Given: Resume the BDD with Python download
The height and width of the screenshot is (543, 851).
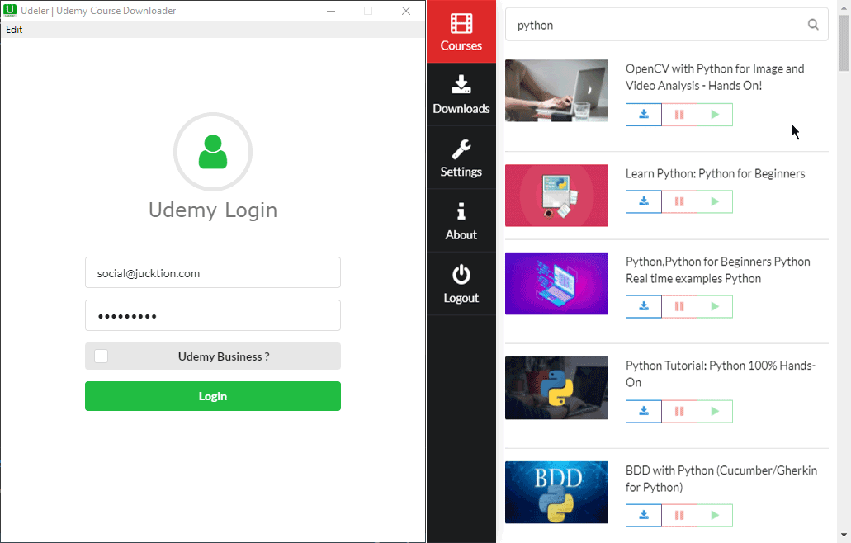Looking at the screenshot, I should point(715,515).
